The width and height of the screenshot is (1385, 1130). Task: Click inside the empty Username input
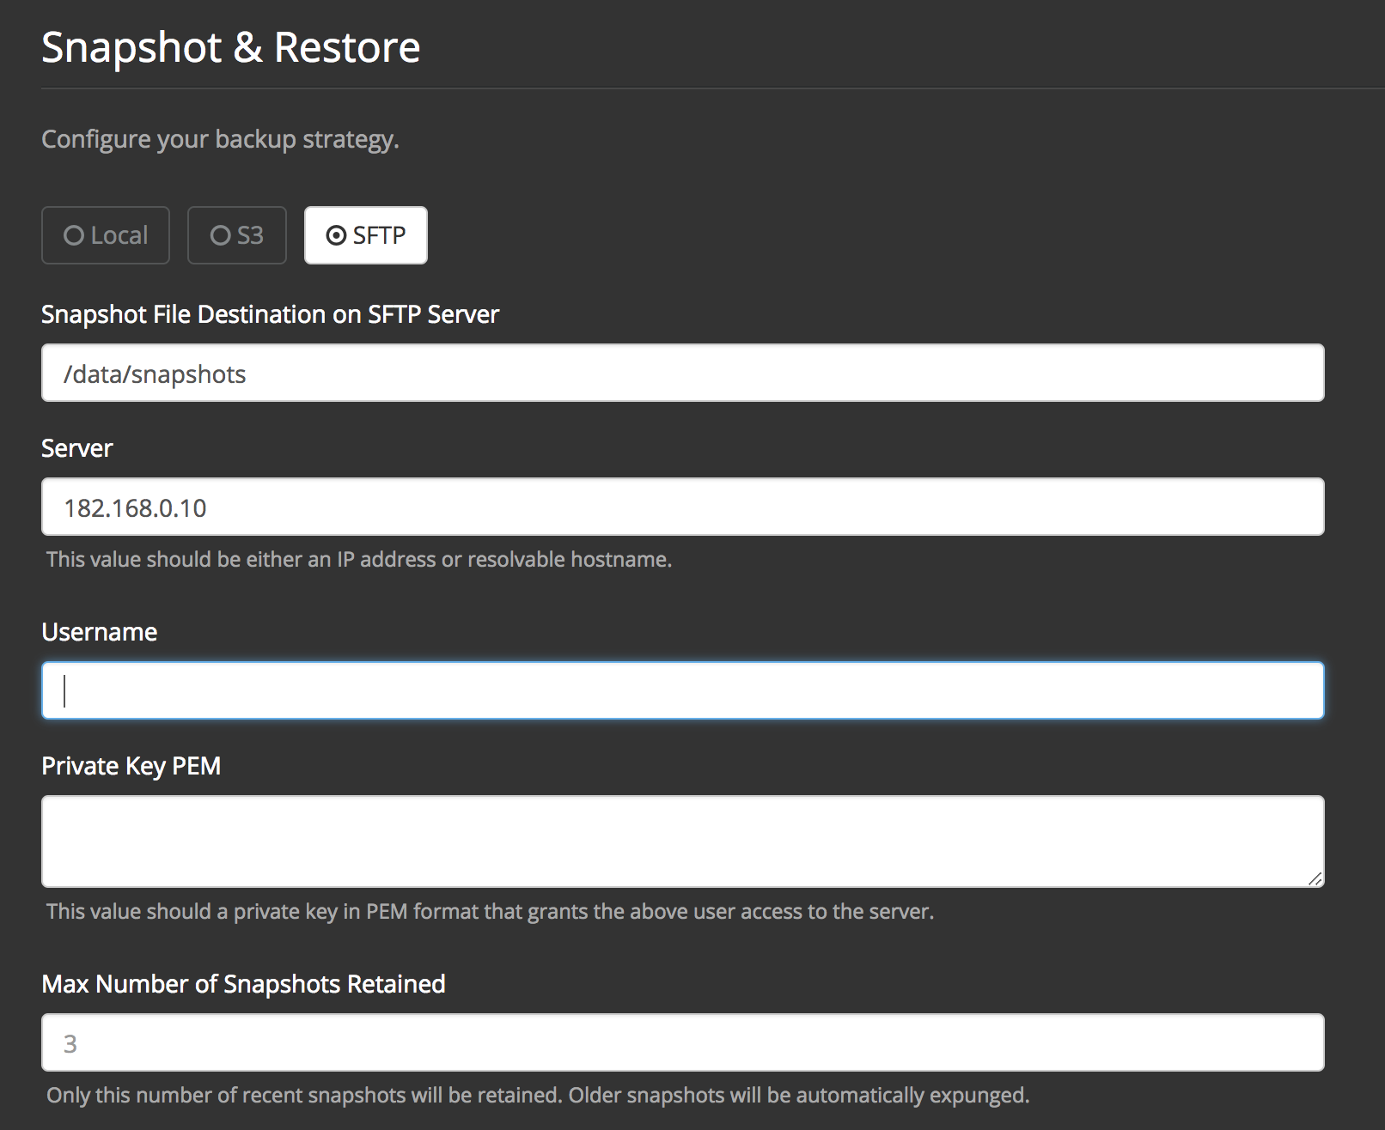[x=682, y=690]
